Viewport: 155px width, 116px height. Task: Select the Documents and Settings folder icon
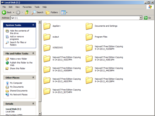coord(89,26)
